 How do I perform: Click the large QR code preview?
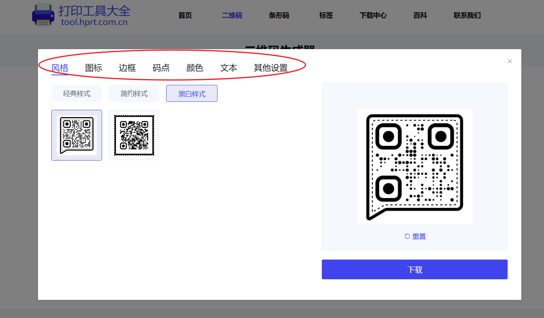(x=415, y=166)
